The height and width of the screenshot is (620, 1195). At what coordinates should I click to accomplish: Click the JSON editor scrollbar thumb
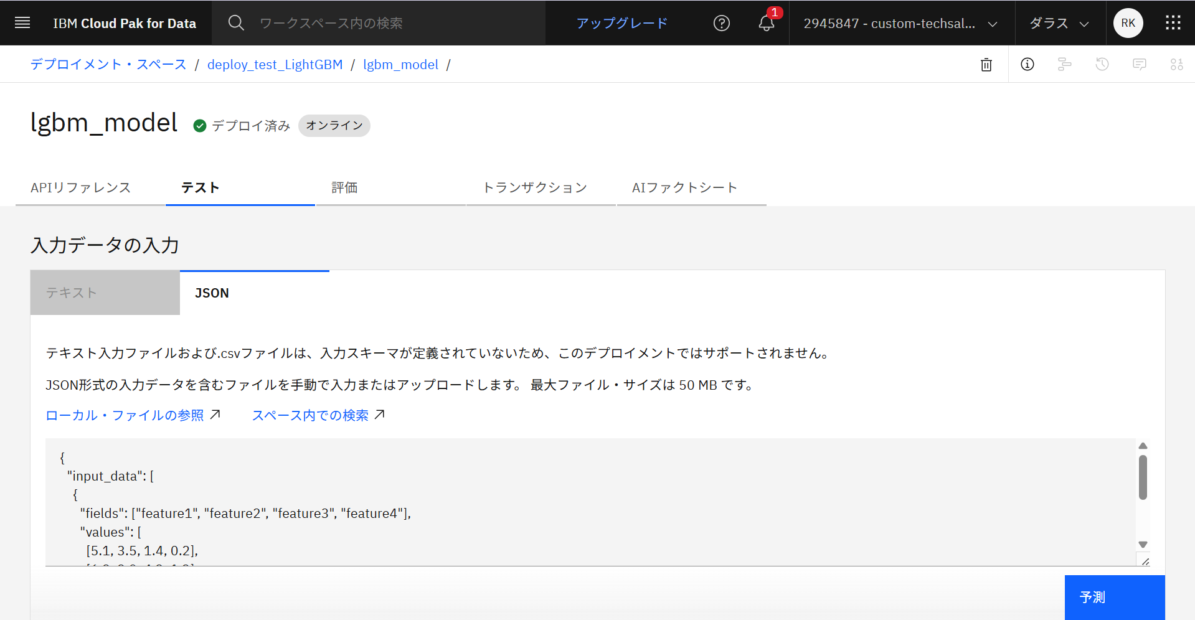(x=1143, y=477)
